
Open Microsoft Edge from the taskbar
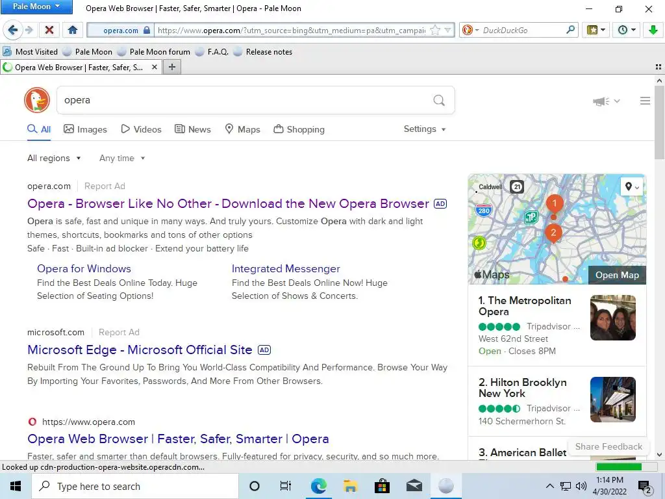tap(318, 486)
